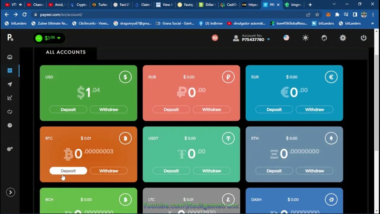This screenshot has height=214, width=380.
Task: Click the dash icon on DASH card
Action: [x=331, y=200]
